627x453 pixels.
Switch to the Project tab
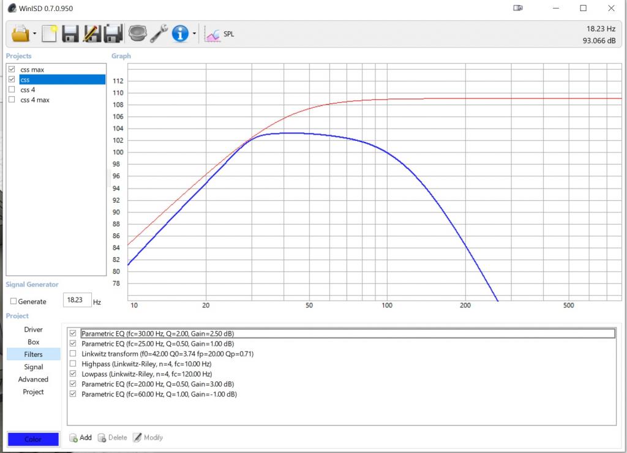pos(33,392)
